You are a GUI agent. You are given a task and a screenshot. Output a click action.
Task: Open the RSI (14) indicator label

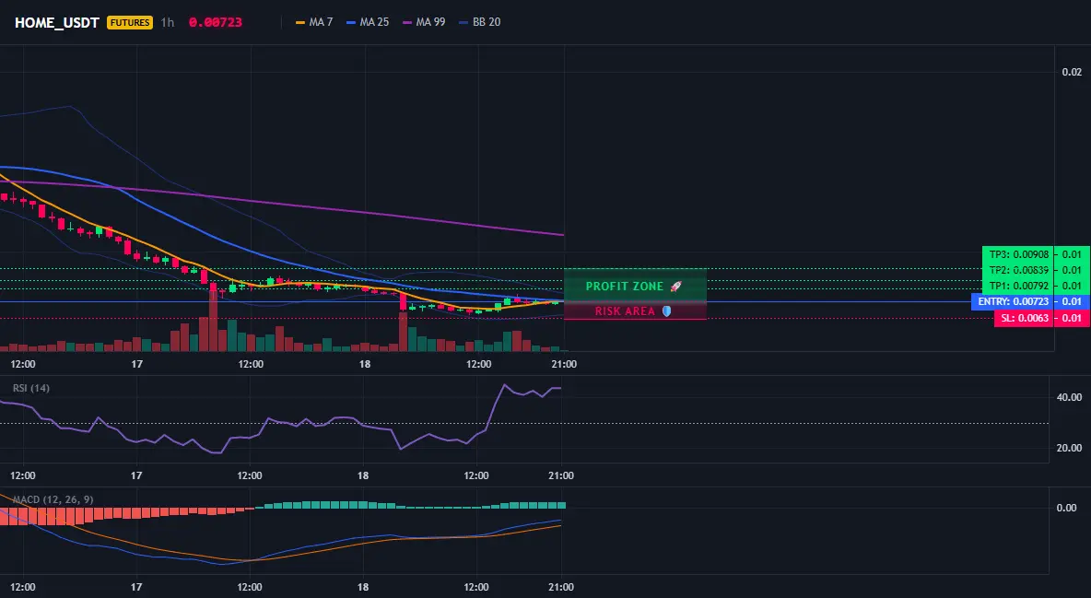31,388
